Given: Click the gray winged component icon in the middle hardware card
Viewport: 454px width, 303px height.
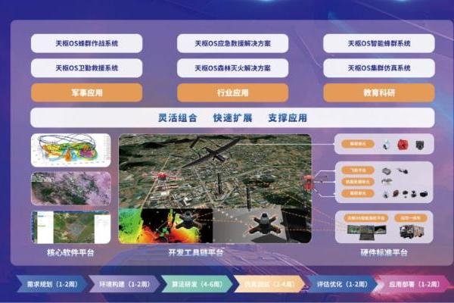Looking at the screenshot, I should coord(387,182).
